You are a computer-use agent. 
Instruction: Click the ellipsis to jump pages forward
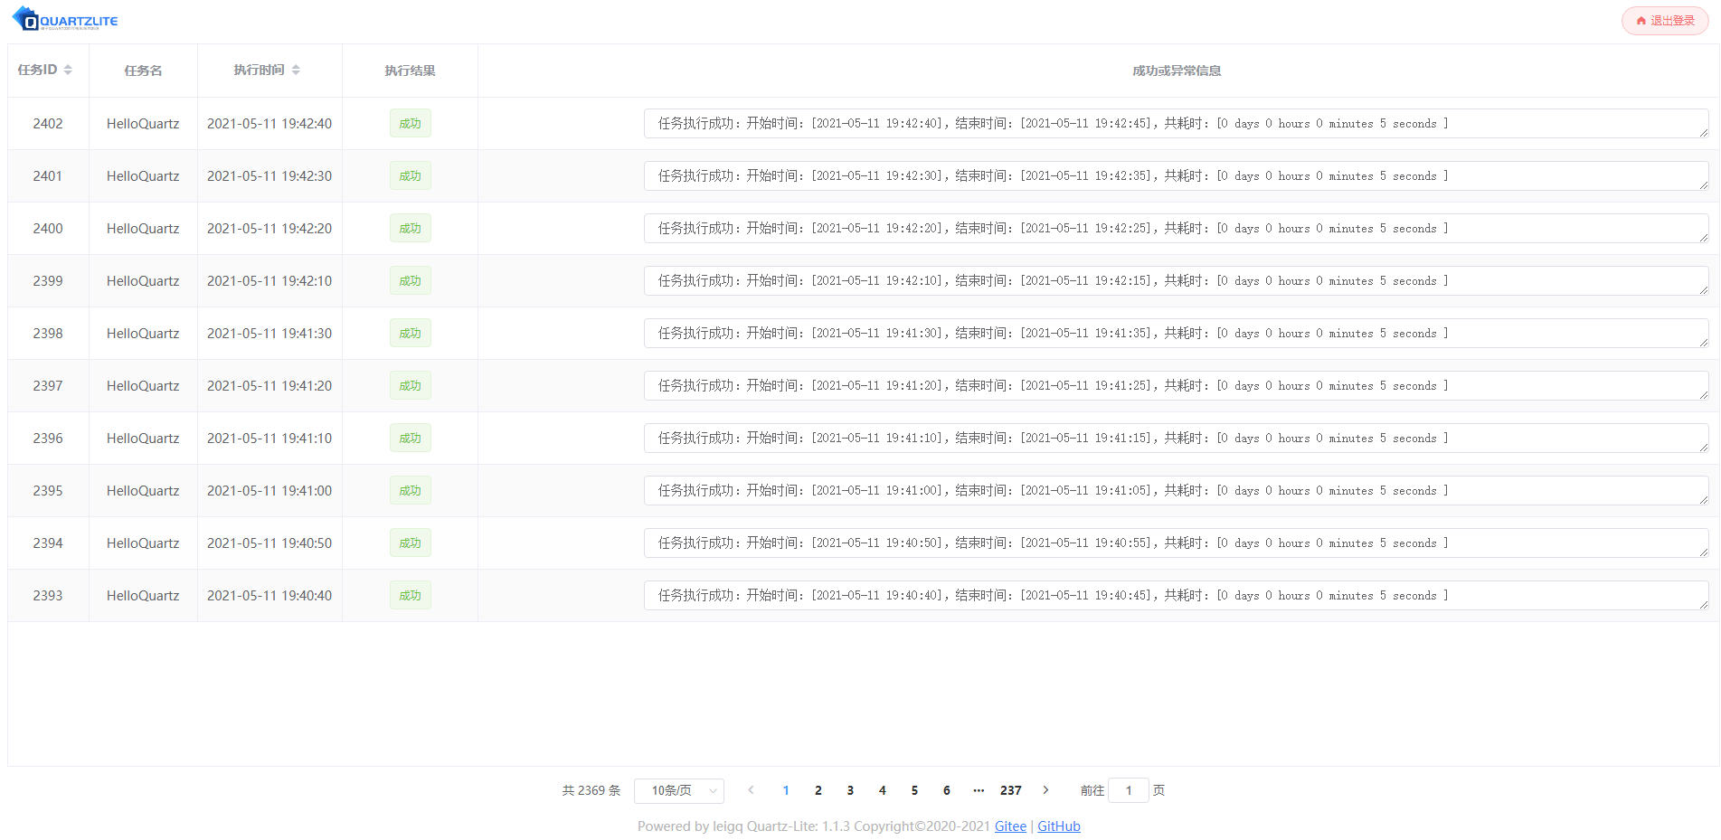(x=979, y=790)
